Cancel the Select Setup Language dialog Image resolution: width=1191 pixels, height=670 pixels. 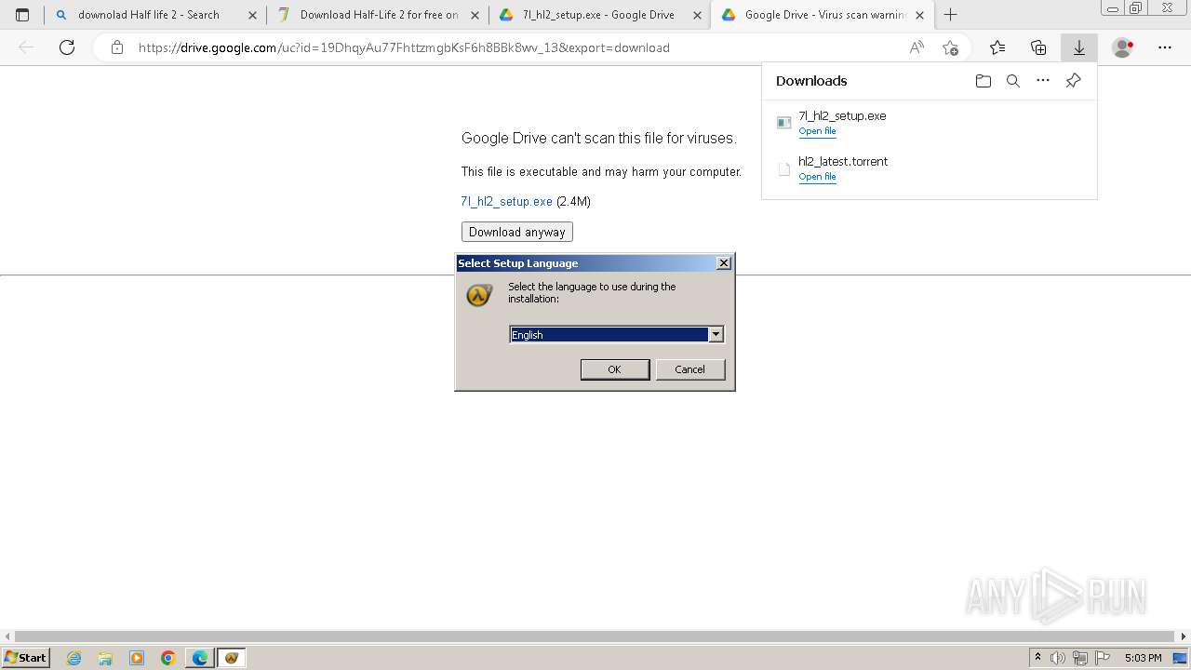pyautogui.click(x=689, y=369)
